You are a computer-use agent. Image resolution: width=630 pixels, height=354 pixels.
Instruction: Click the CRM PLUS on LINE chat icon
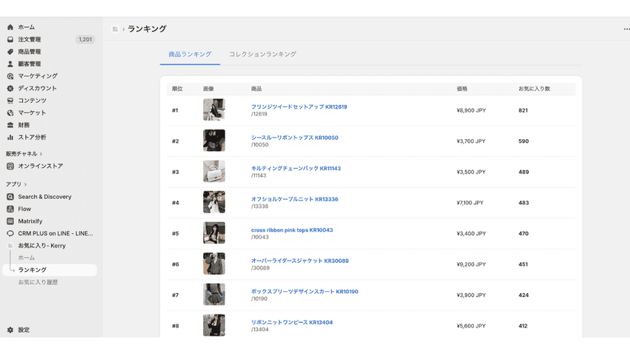(x=11, y=233)
